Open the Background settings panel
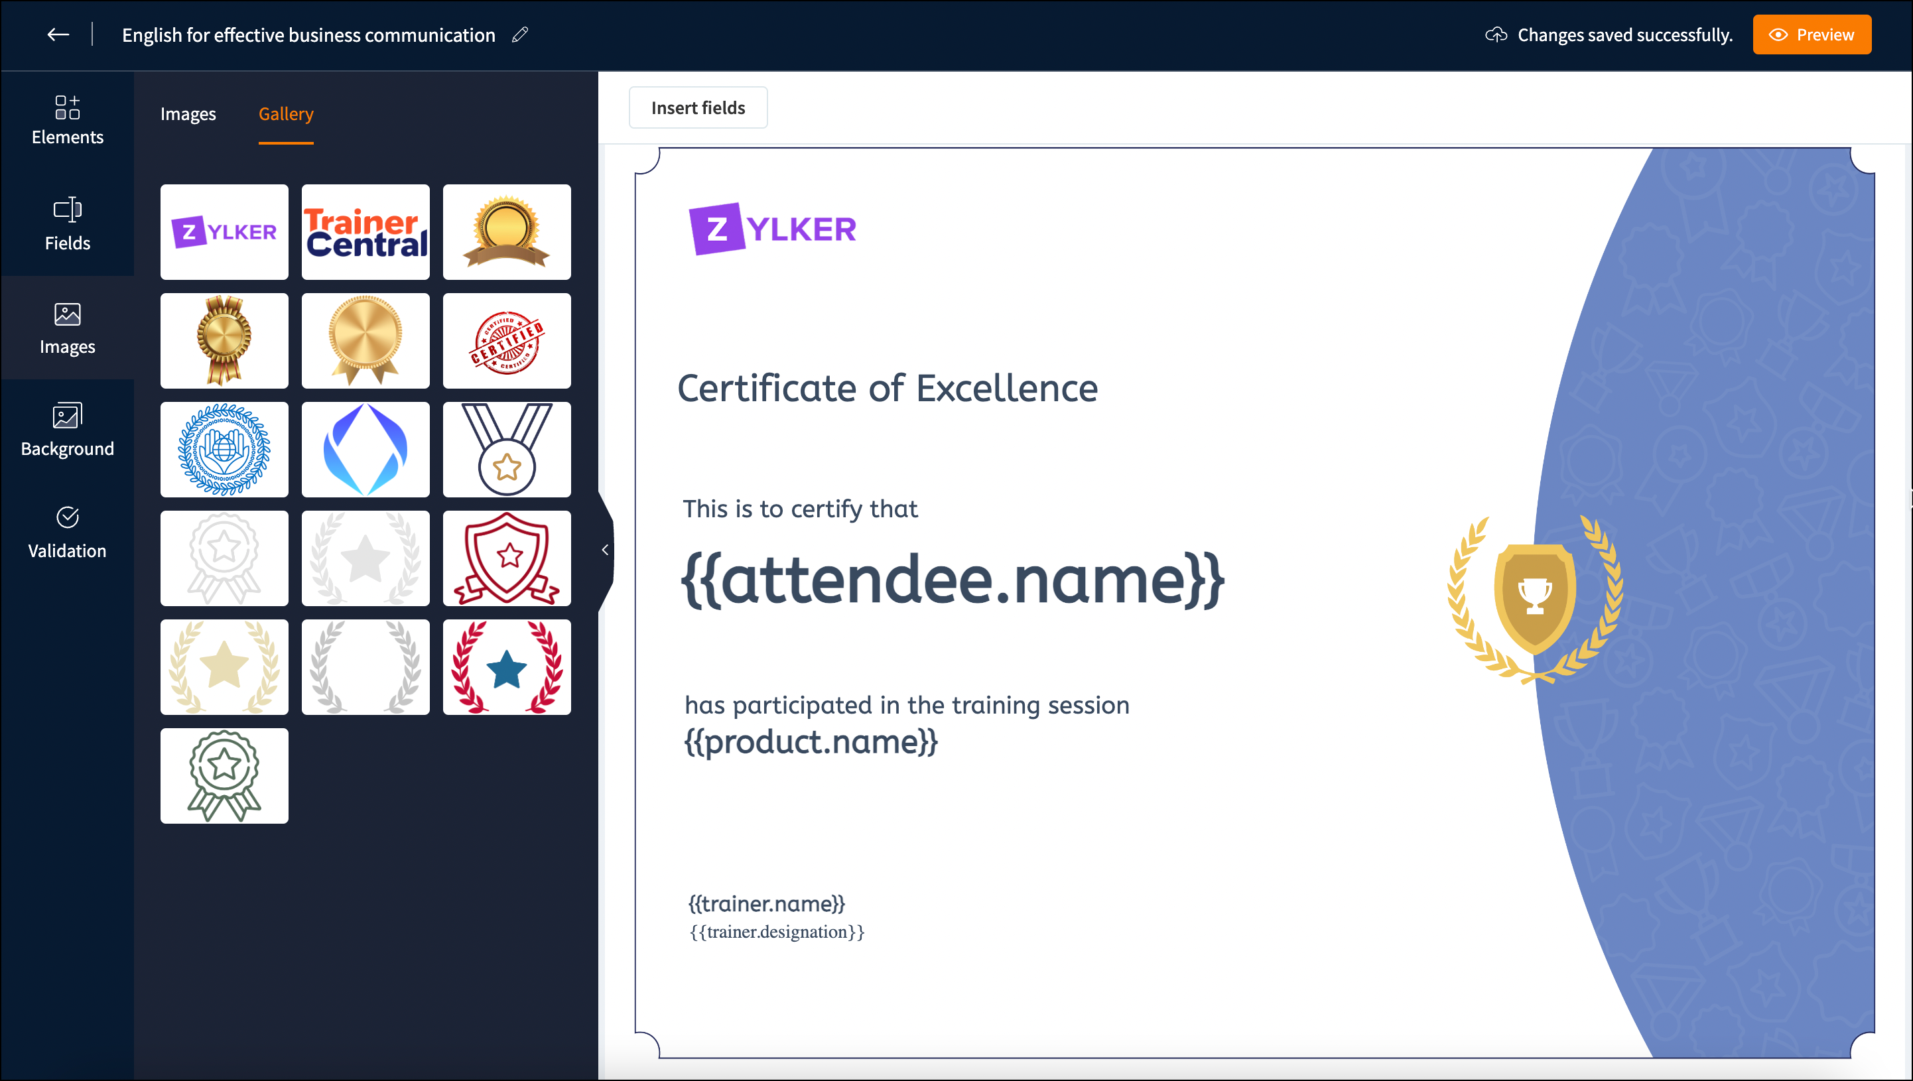This screenshot has height=1081, width=1913. click(67, 430)
